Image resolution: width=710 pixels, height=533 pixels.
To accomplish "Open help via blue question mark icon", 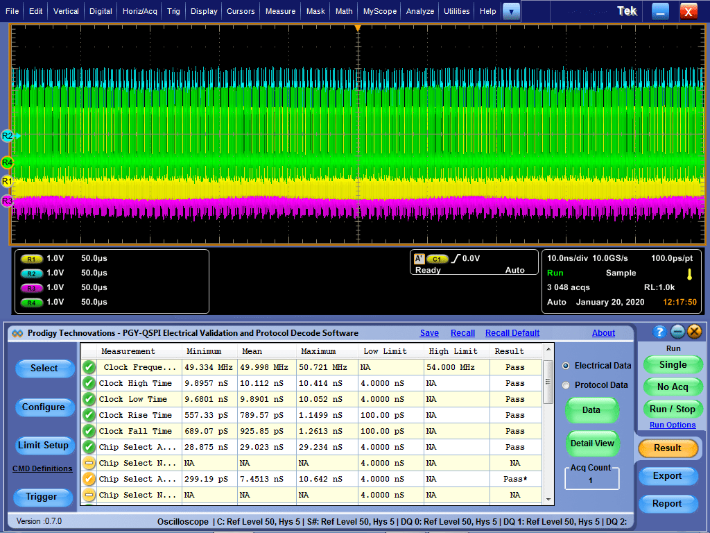I will 659,332.
